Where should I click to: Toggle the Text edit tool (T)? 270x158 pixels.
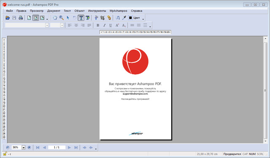pos(81,18)
